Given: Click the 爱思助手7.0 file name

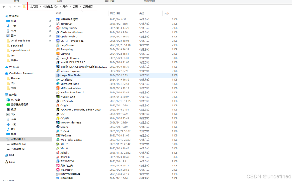Looking at the screenshot, I should point(67,161).
